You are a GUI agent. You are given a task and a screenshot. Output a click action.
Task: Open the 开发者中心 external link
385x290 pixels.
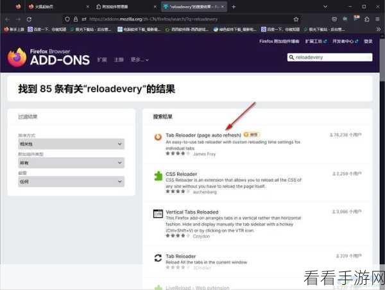click(345, 41)
